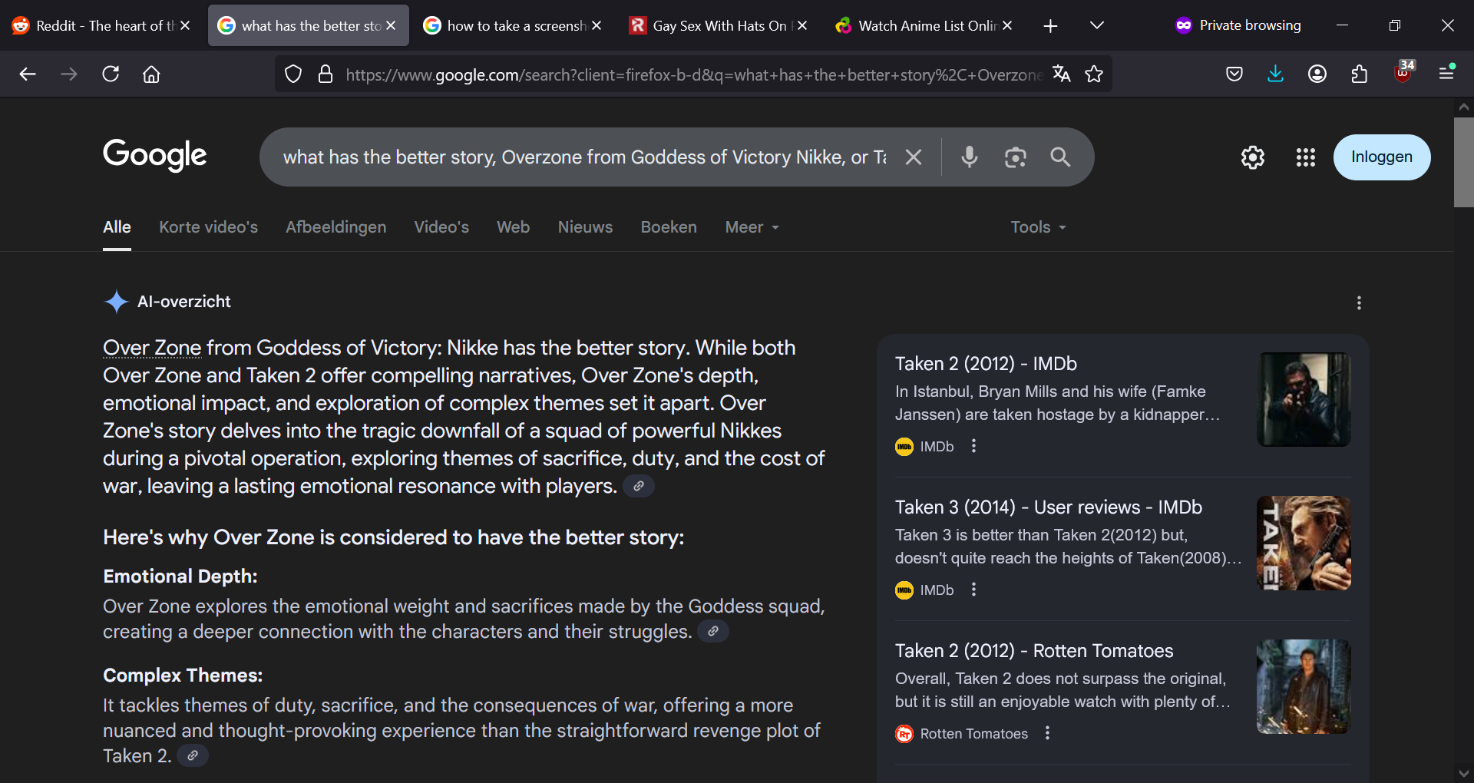Expand the Meer dropdown menu
Image resolution: width=1474 pixels, height=783 pixels.
pos(752,227)
